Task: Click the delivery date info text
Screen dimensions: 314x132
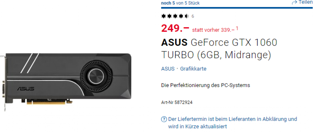Action: coord(232,123)
